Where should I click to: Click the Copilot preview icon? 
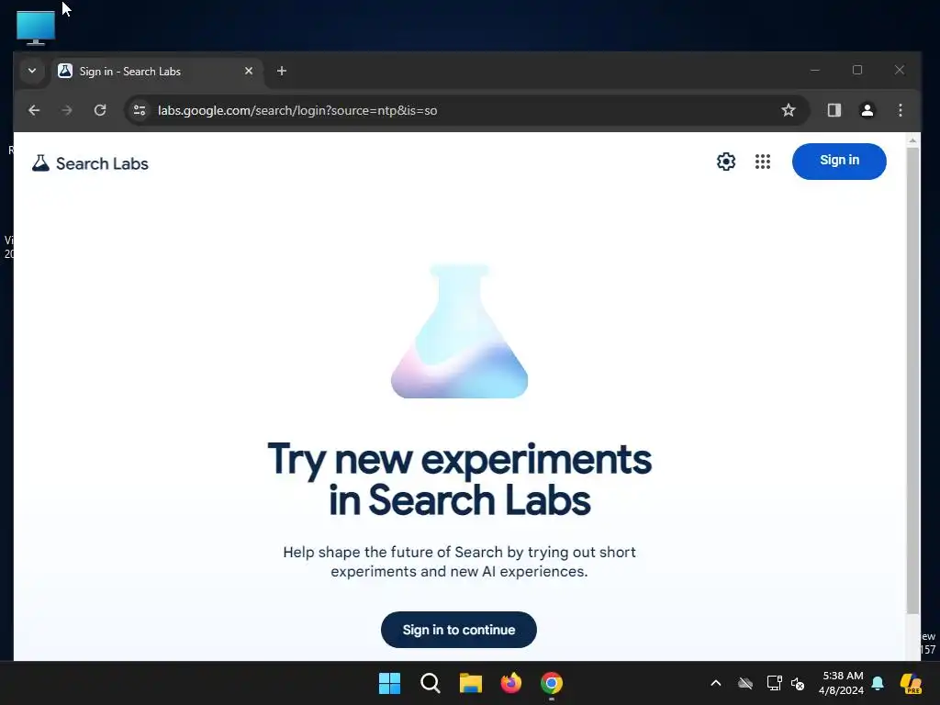click(x=910, y=683)
